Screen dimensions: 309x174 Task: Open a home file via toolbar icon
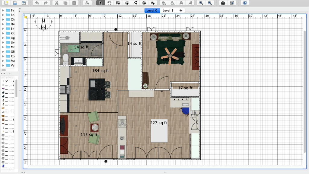click(15, 3)
